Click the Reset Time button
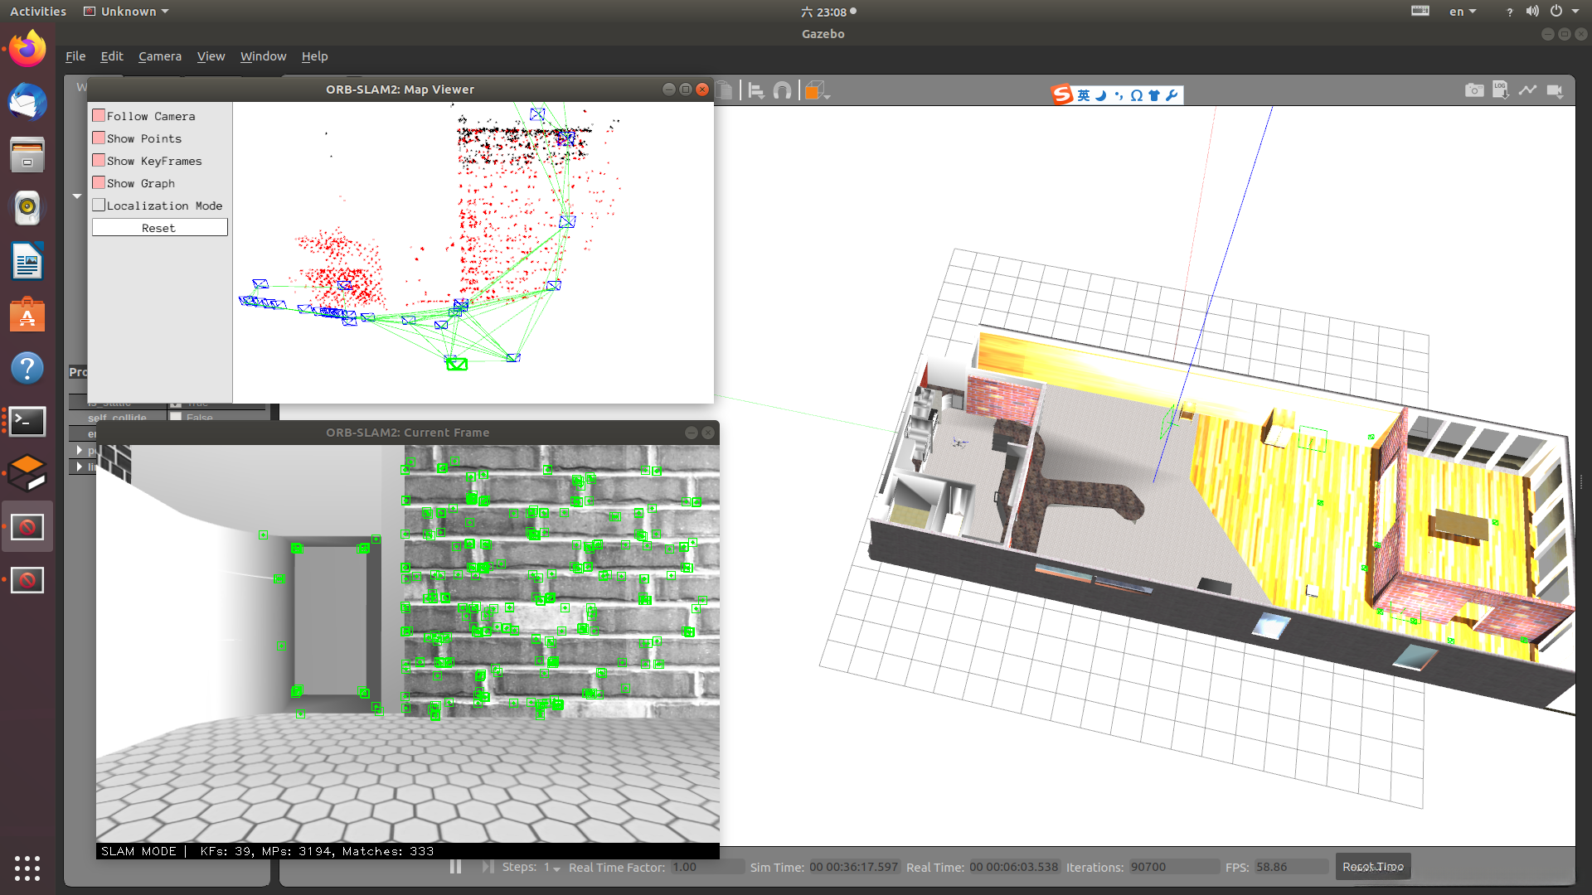The width and height of the screenshot is (1592, 895). click(1372, 867)
